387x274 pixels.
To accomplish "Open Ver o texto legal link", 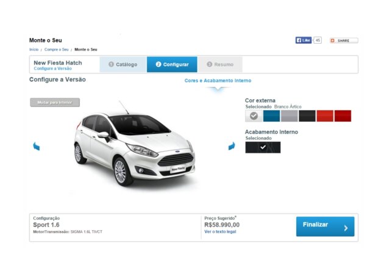I will point(220,231).
